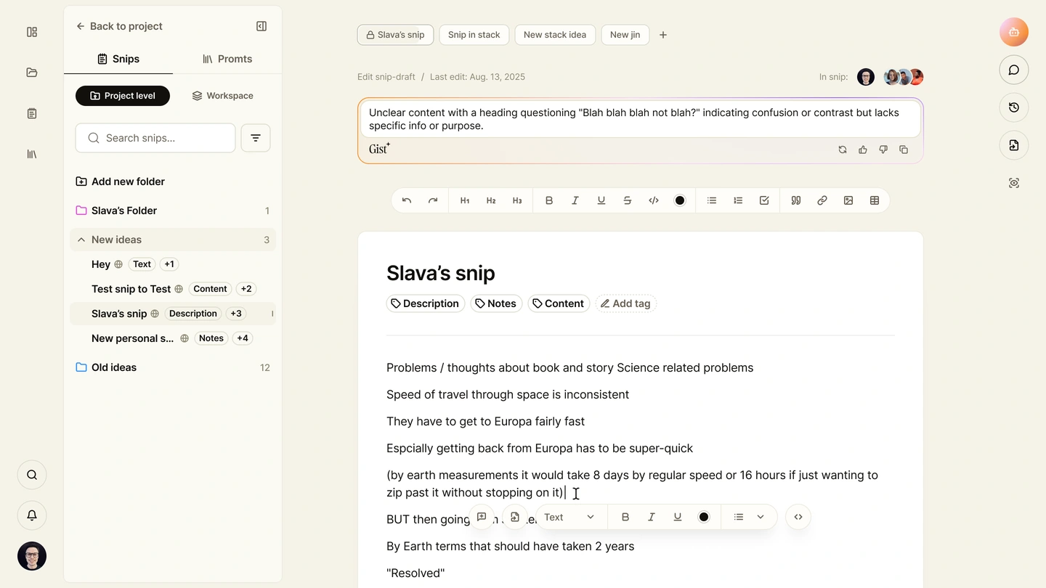
Task: Give the Gist summary a thumbs up
Action: coord(863,150)
